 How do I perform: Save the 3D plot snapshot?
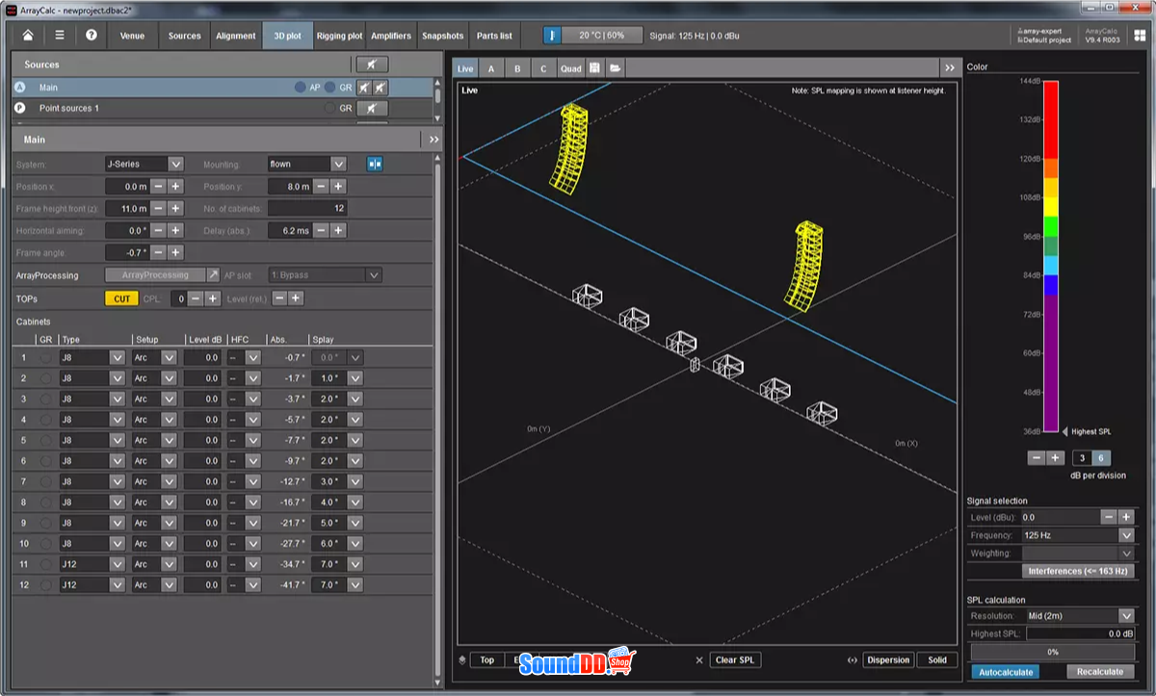595,68
